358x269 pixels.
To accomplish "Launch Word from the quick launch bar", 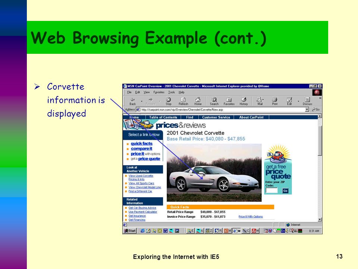I will (166, 231).
